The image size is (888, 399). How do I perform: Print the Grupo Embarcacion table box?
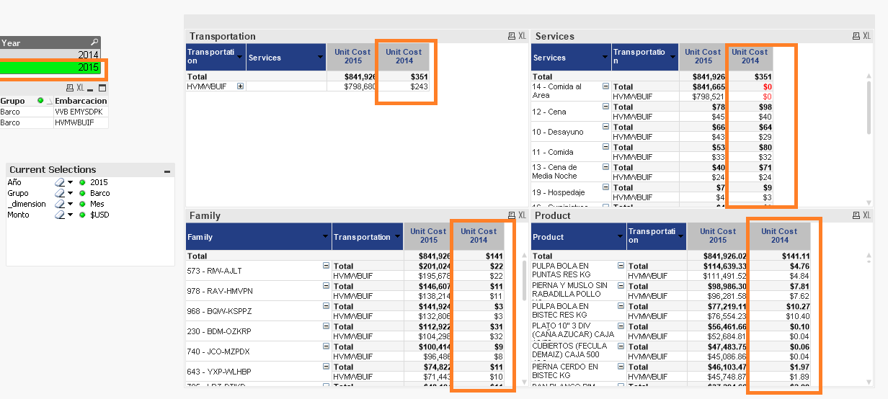(69, 88)
